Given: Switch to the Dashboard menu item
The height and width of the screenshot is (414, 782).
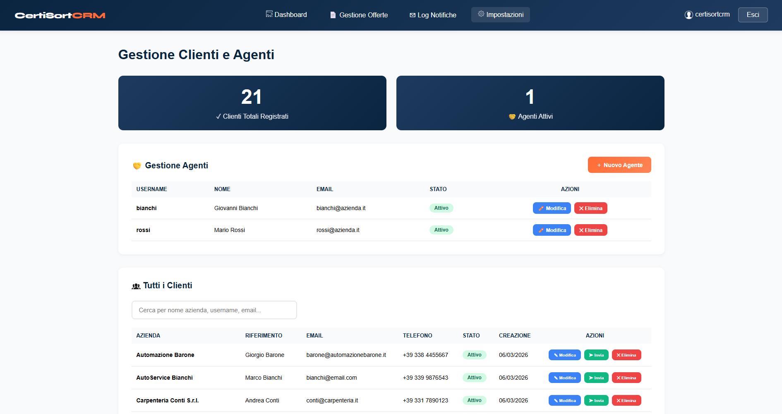Looking at the screenshot, I should pyautogui.click(x=290, y=14).
